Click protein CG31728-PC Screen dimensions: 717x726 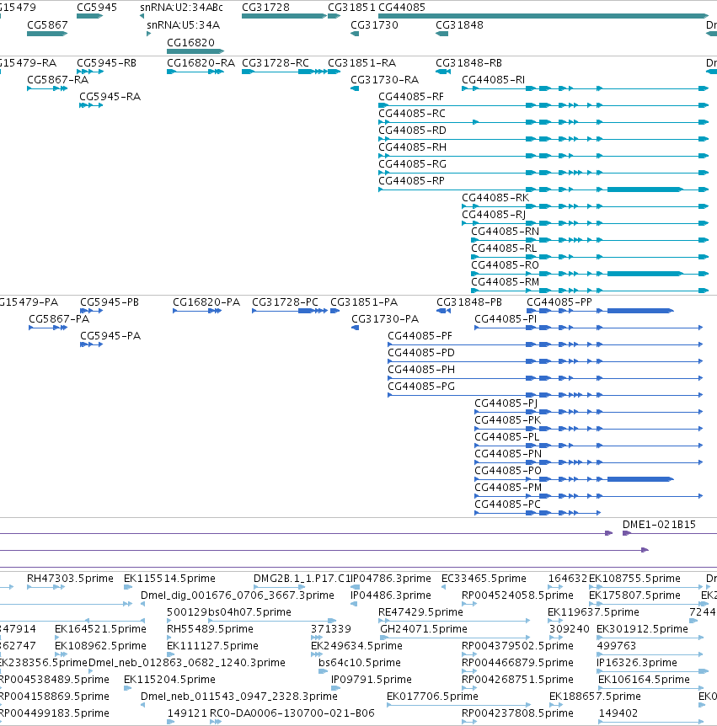pyautogui.click(x=290, y=310)
